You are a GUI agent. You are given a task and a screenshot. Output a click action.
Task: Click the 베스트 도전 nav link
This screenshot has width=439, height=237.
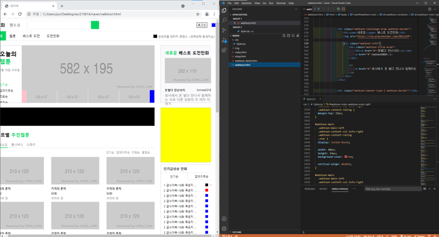[31, 36]
